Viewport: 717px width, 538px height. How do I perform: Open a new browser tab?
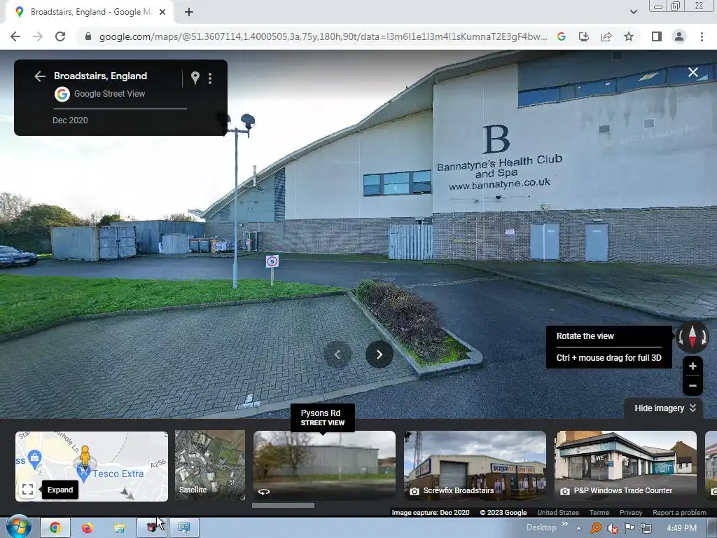pos(189,12)
